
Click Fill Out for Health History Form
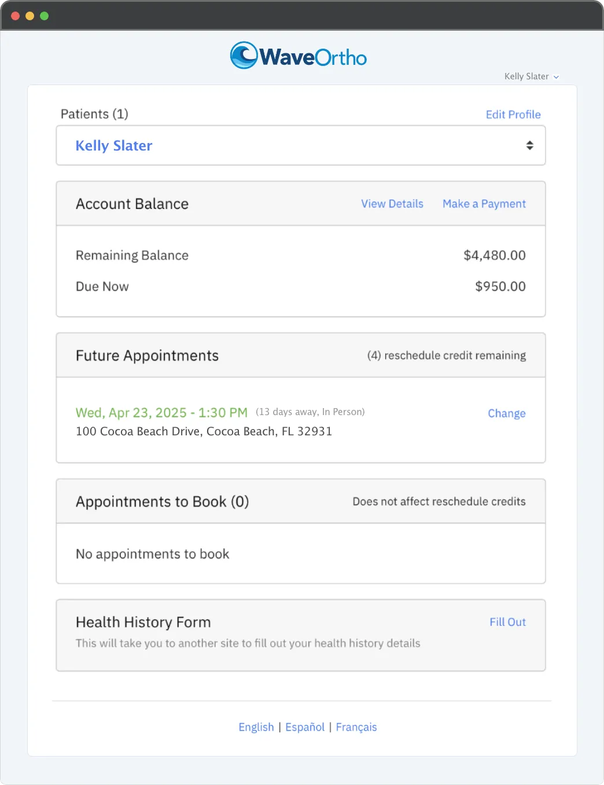pyautogui.click(x=507, y=622)
